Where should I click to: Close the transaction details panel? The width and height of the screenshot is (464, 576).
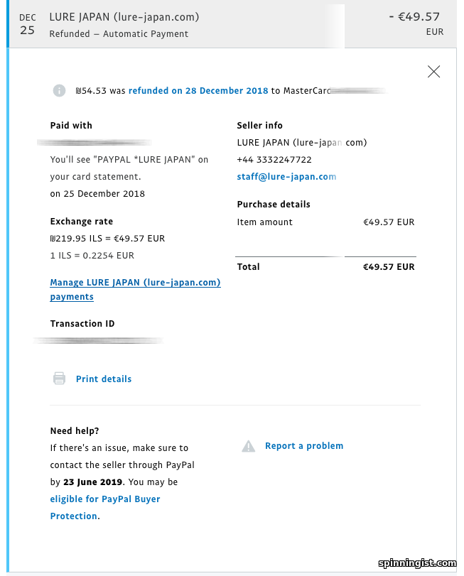coord(433,71)
